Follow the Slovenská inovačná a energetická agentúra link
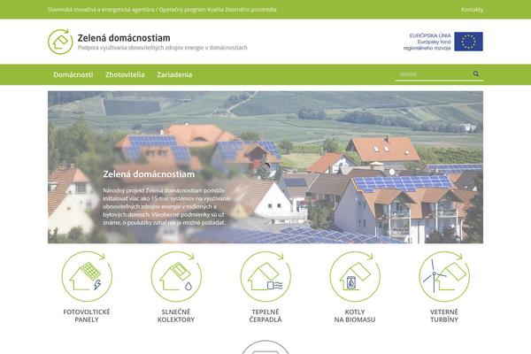 101,10
